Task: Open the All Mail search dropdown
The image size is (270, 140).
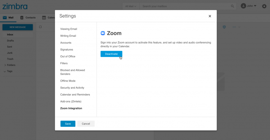Action: coord(131,6)
